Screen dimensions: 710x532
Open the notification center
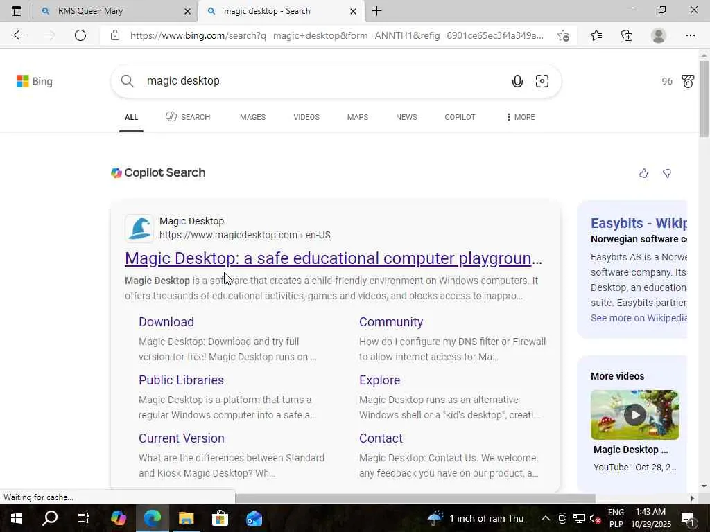(688, 518)
